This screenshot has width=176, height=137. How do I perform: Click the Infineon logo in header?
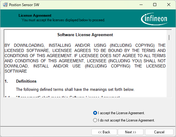click(x=154, y=19)
